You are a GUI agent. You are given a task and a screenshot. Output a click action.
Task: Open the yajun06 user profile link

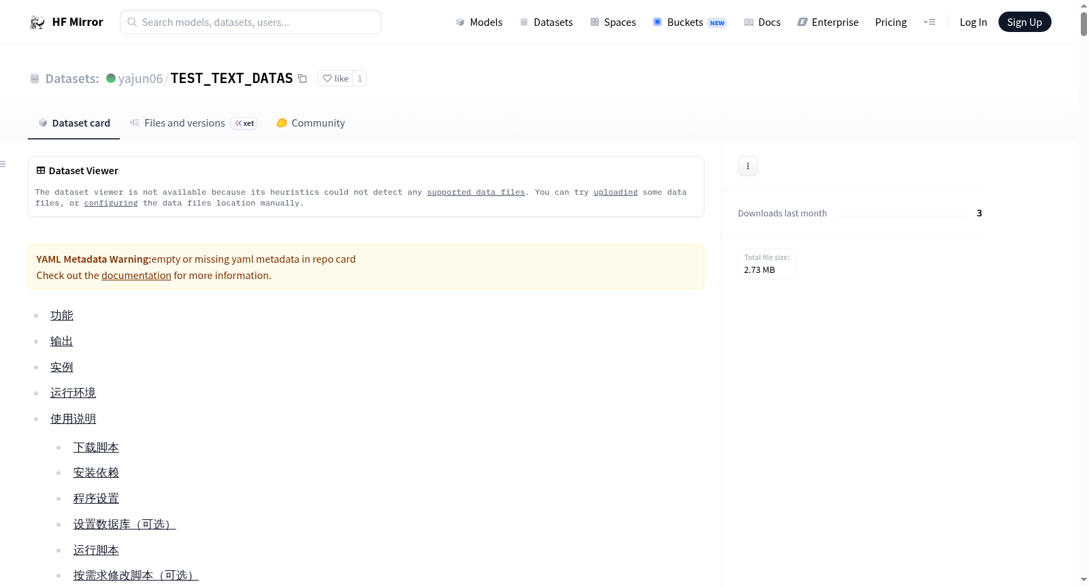coord(140,78)
